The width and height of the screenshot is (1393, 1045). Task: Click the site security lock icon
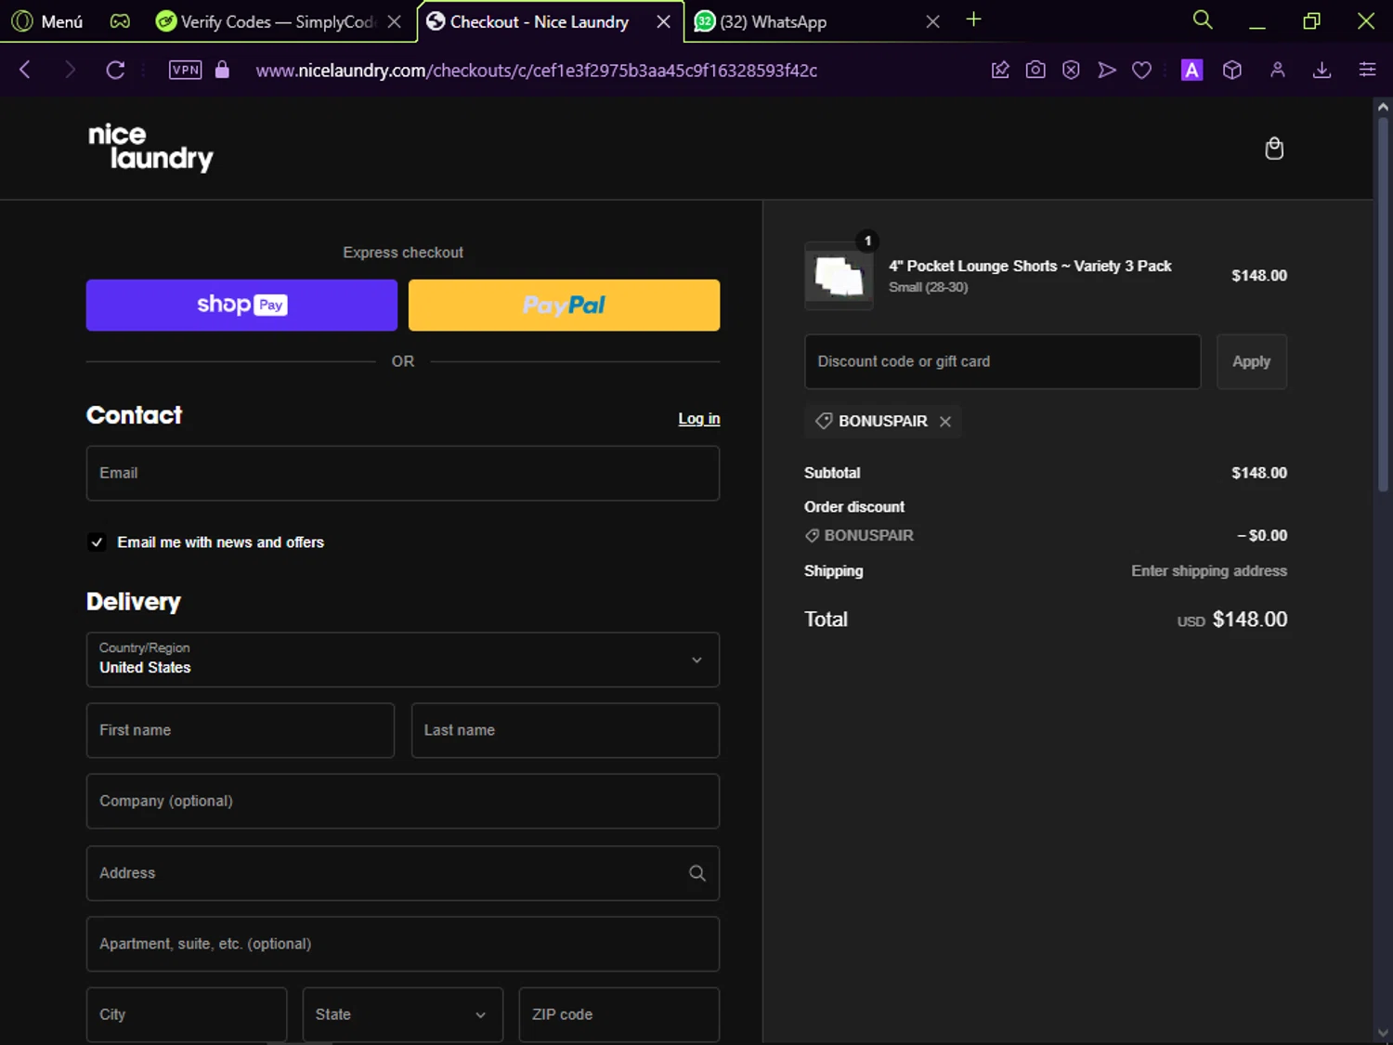[x=222, y=70]
